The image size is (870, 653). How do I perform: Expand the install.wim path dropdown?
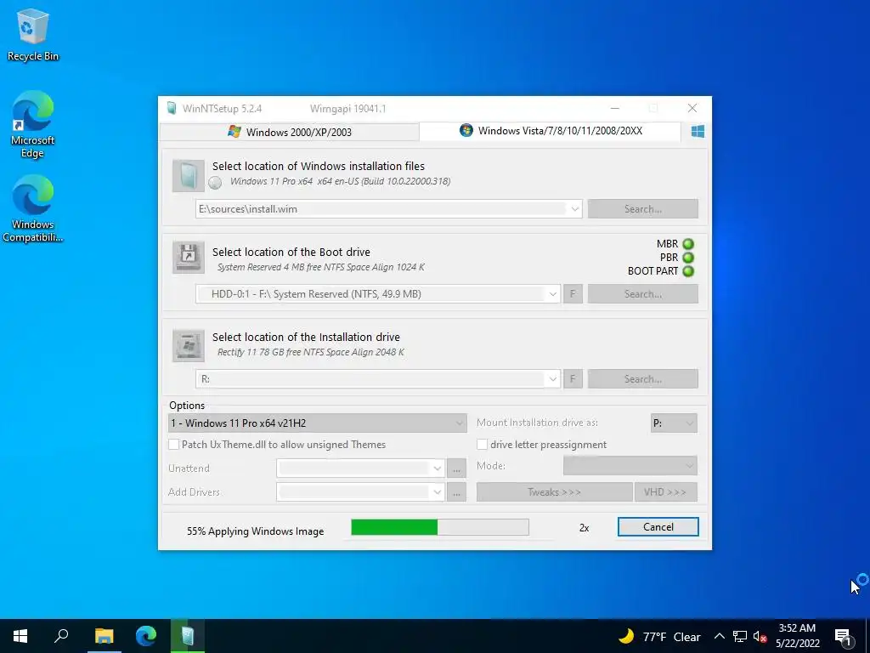(575, 209)
